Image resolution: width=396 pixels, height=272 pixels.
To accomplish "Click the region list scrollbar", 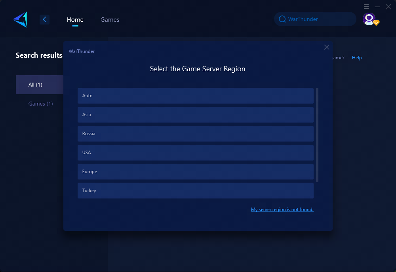I will [317, 134].
